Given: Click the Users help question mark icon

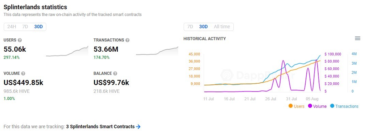Looking at the screenshot, I should coord(20,40).
